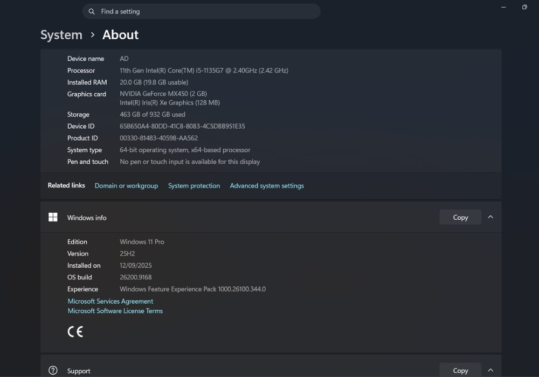The height and width of the screenshot is (377, 539).
Task: Select the Device ID value 65B650A4-80DD
Action: (182, 127)
